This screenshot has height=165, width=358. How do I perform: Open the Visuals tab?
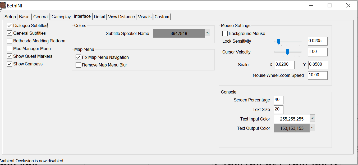pyautogui.click(x=145, y=17)
